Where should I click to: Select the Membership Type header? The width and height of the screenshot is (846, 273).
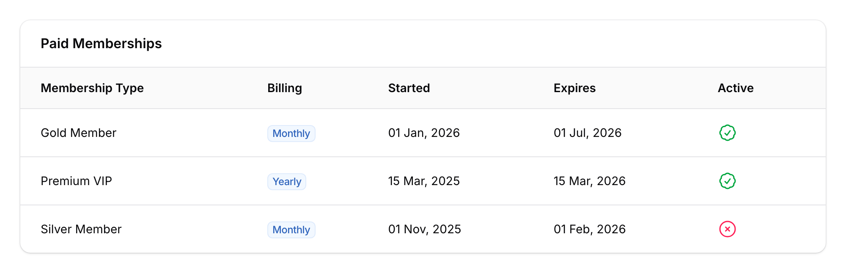(x=92, y=88)
